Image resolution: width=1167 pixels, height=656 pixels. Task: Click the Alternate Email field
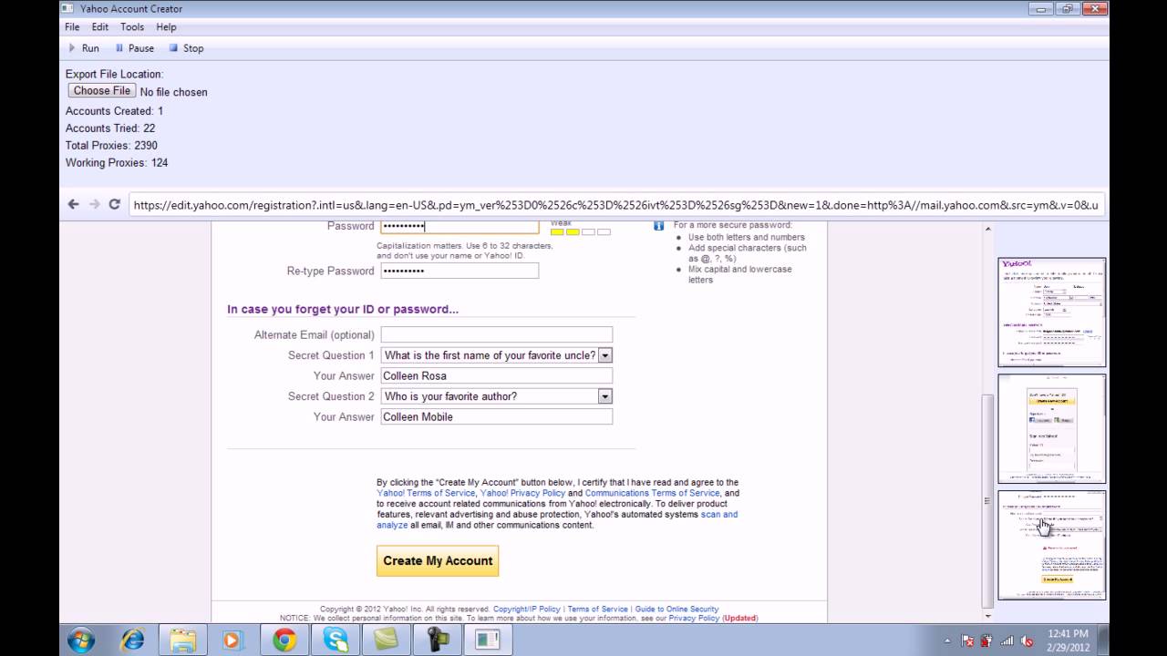(x=497, y=334)
